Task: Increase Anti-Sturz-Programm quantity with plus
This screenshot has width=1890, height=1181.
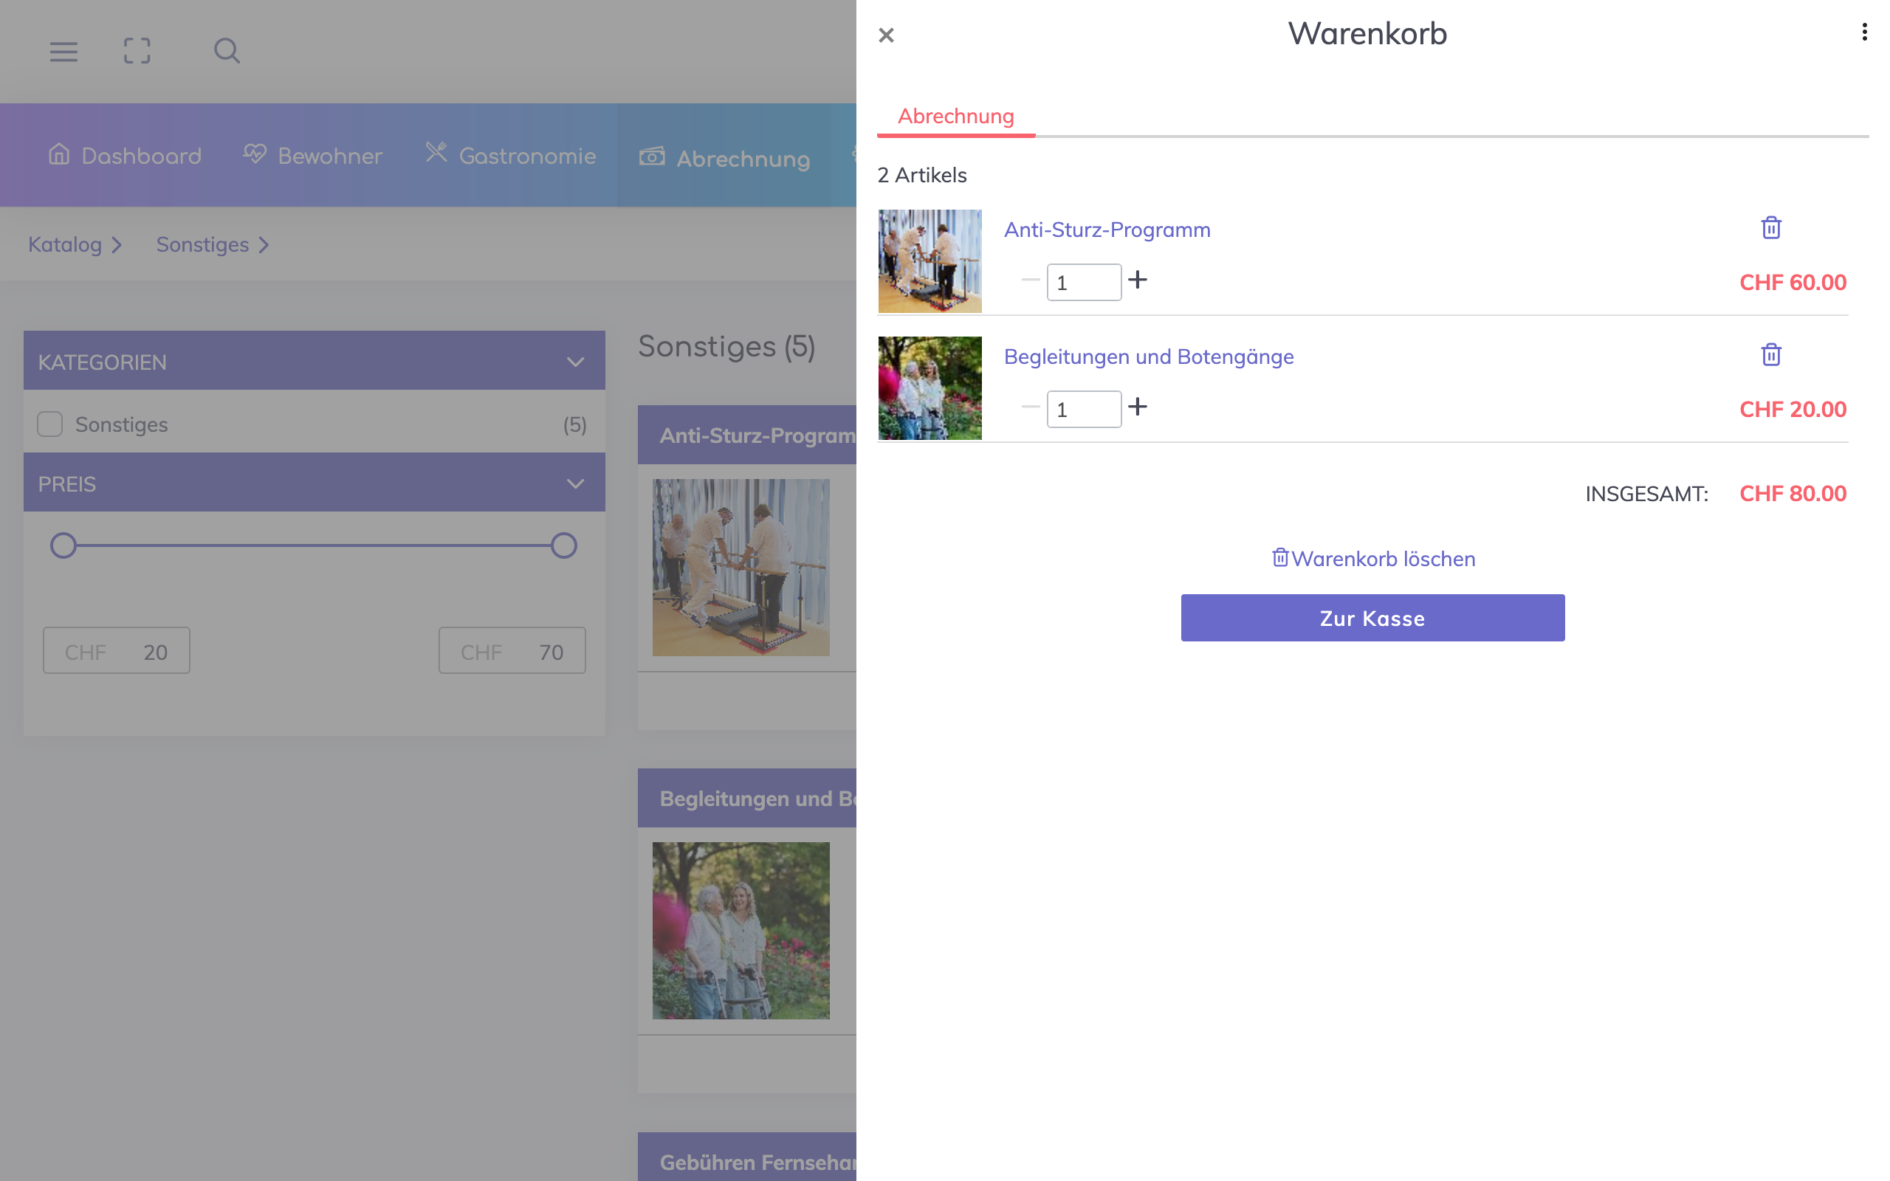Action: 1137,280
